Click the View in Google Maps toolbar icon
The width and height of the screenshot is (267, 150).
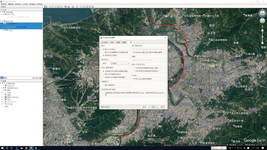(90, 7)
